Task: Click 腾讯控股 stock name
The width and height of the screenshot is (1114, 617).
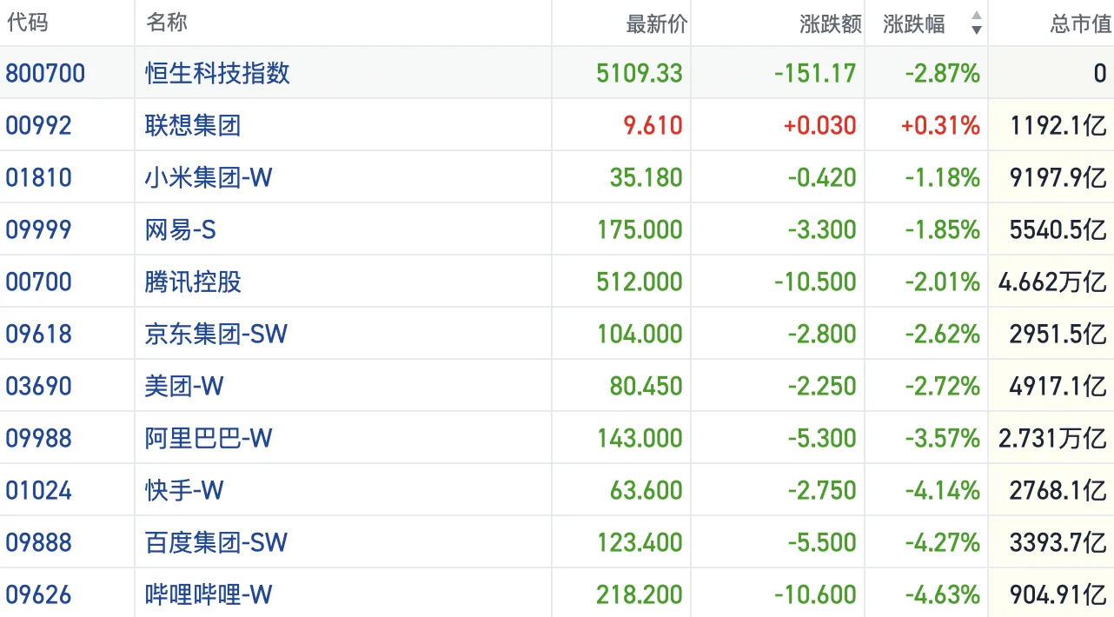Action: [x=193, y=282]
